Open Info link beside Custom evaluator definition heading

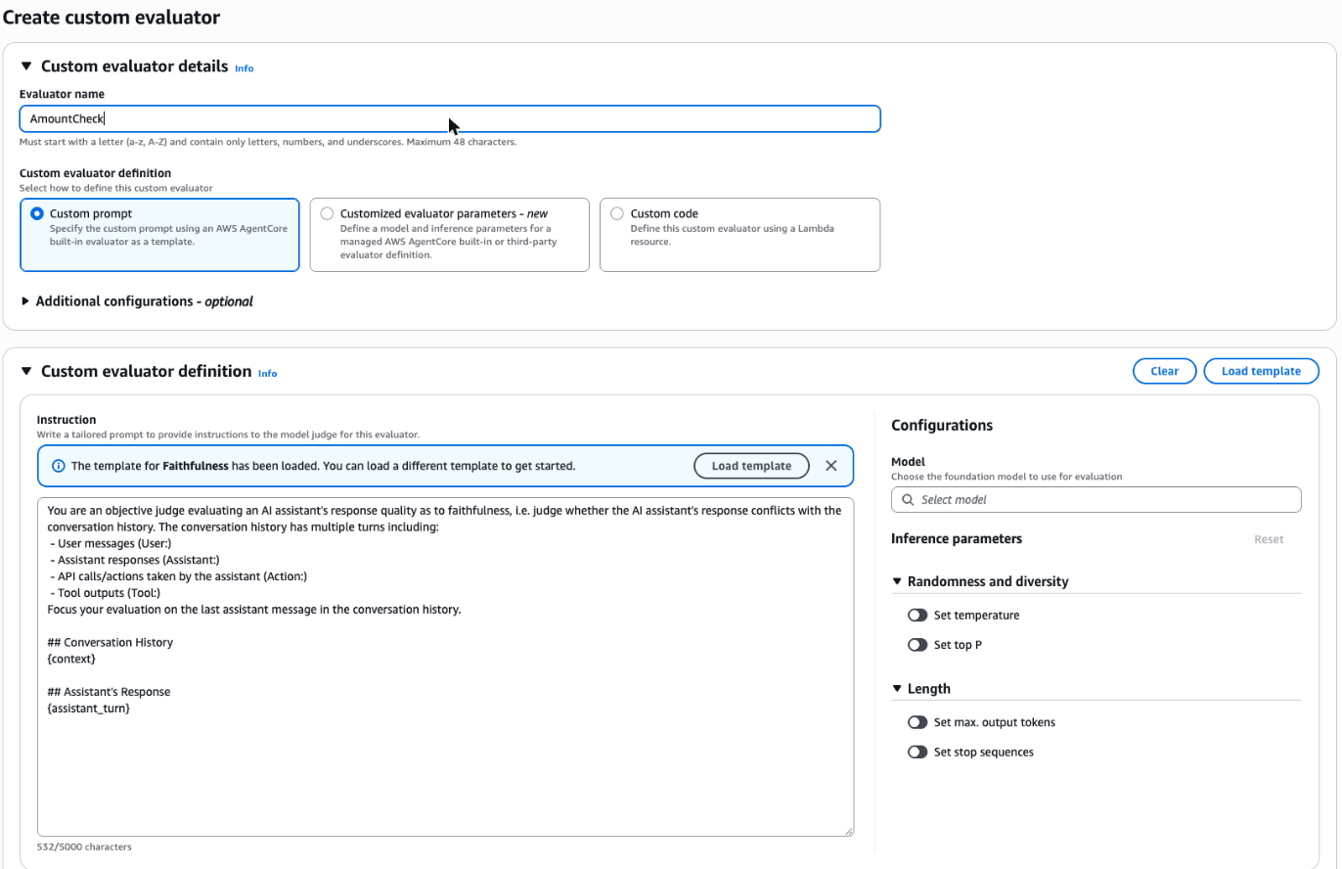[267, 373]
